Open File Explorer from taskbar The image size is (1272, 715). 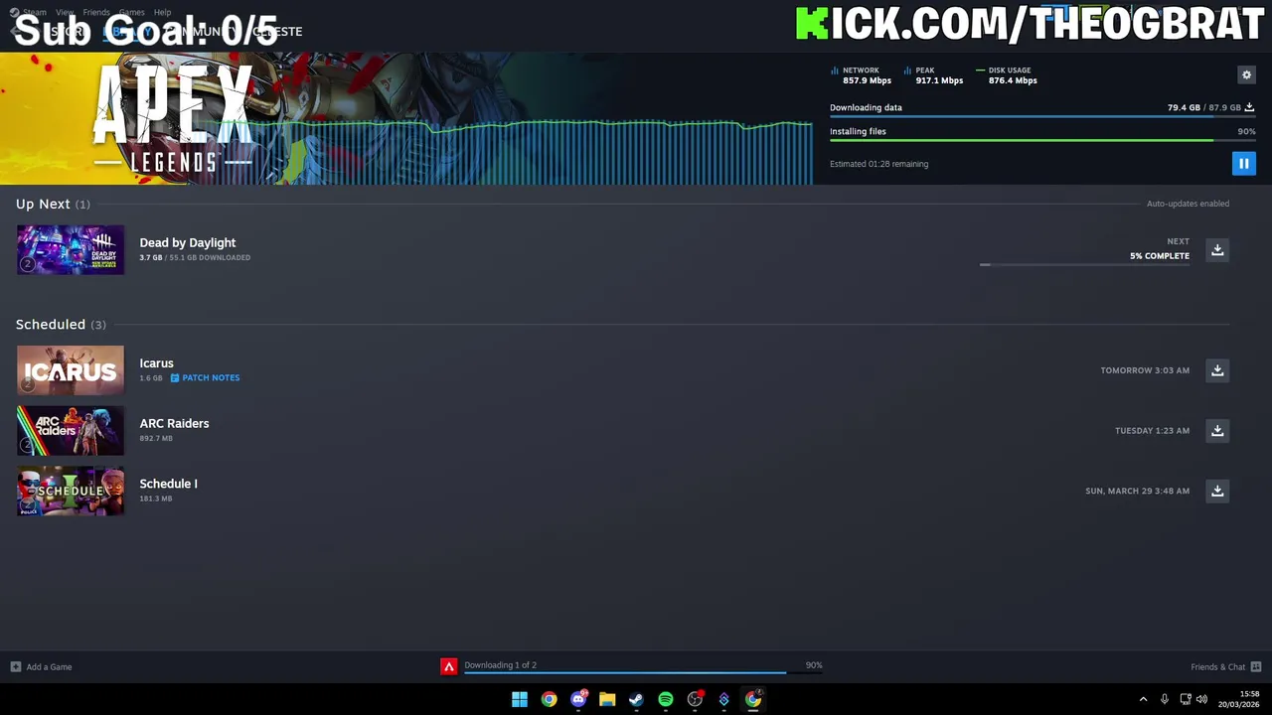click(607, 699)
